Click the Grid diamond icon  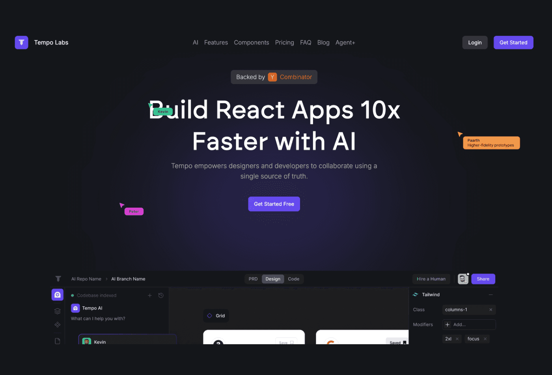(210, 316)
